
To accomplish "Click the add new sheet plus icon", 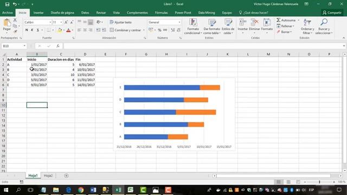I will [66, 175].
